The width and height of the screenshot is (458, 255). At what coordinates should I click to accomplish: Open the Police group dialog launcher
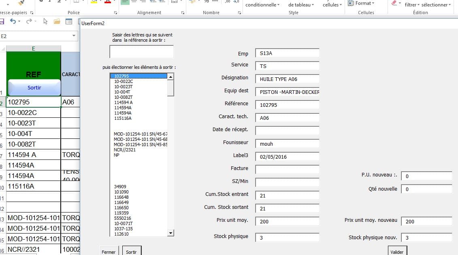115,13
